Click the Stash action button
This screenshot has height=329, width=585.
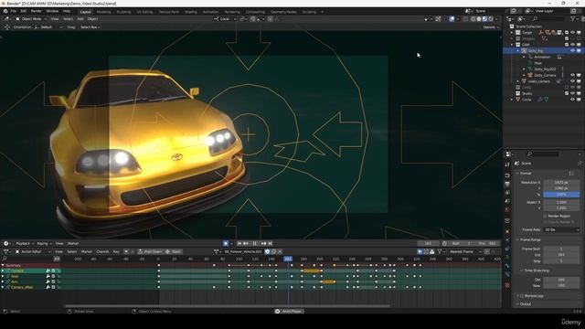[x=174, y=252]
